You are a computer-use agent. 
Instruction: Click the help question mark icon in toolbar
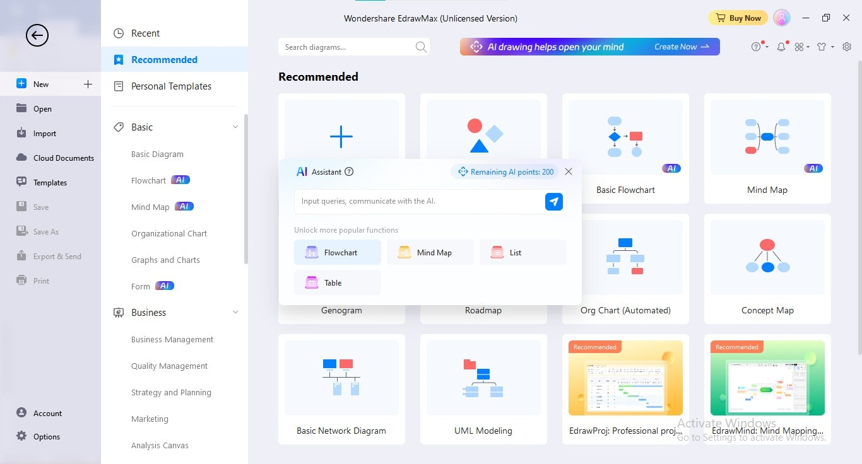(x=757, y=47)
